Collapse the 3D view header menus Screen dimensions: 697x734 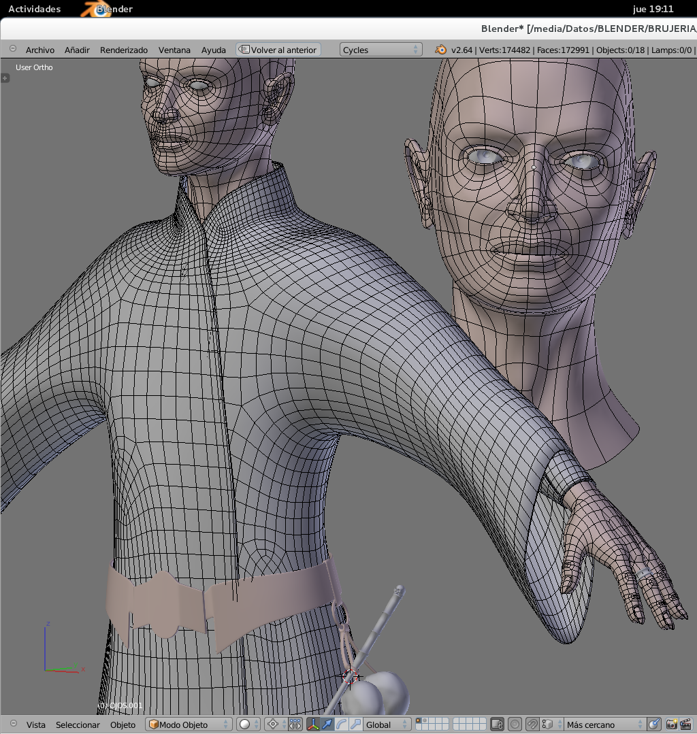pyautogui.click(x=13, y=723)
